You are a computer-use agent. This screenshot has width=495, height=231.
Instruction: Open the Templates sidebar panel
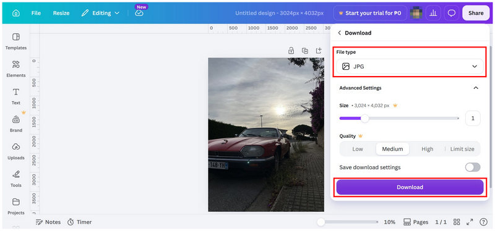pyautogui.click(x=16, y=41)
